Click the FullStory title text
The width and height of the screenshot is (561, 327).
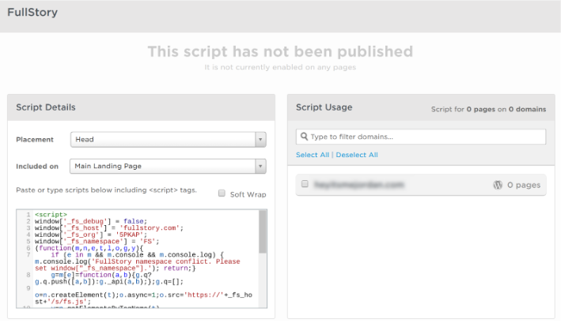[x=32, y=12]
